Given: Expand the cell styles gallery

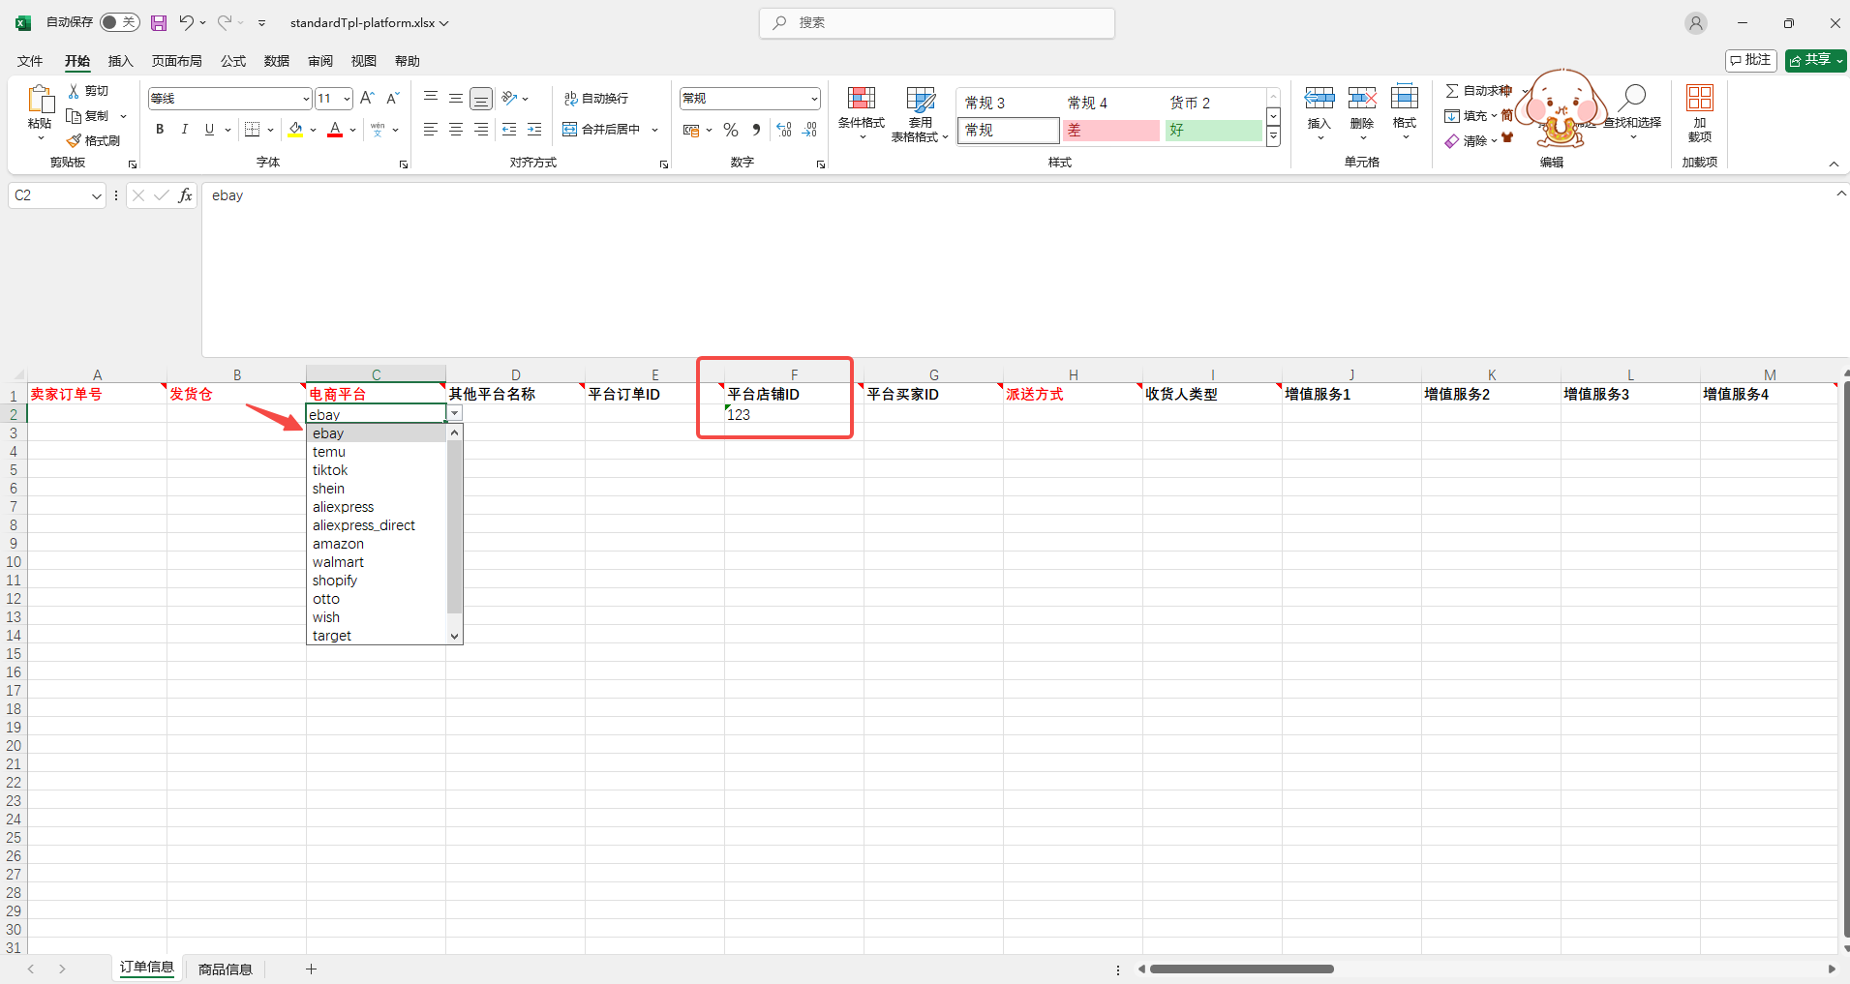Looking at the screenshot, I should pos(1274,137).
